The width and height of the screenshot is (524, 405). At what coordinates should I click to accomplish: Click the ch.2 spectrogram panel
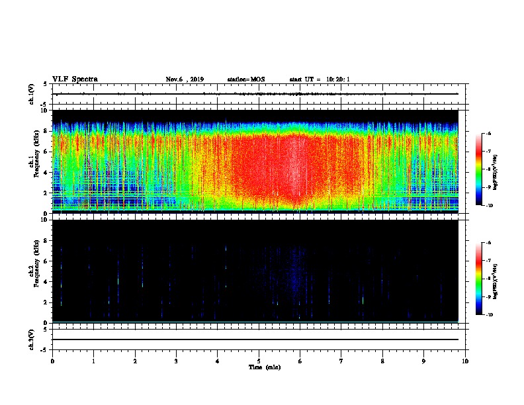pos(255,271)
